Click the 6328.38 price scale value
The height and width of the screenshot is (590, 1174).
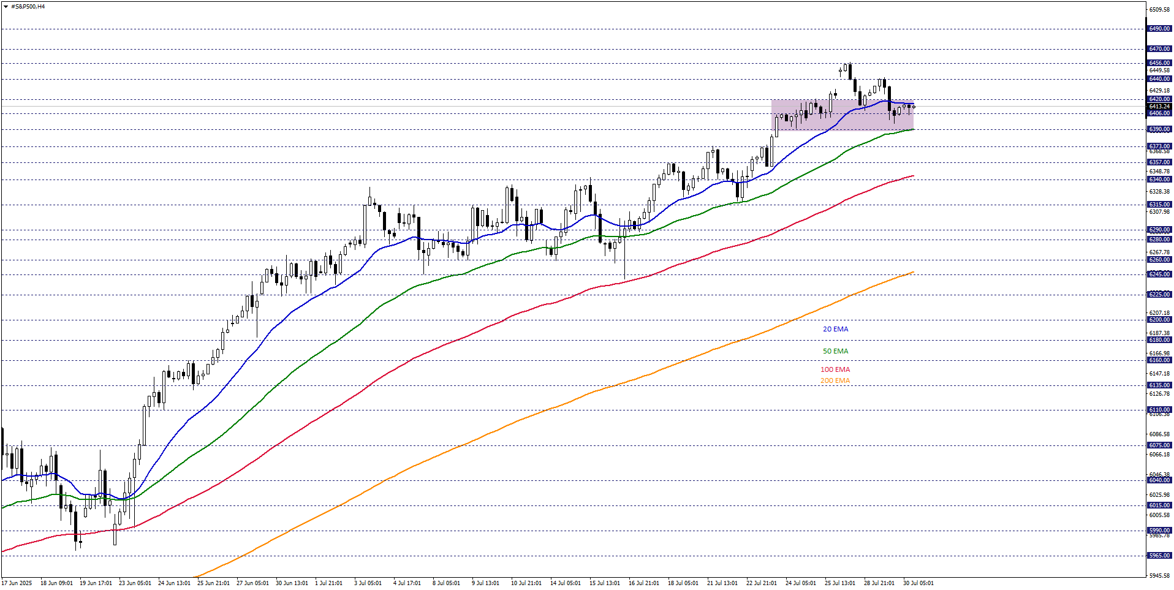pyautogui.click(x=1159, y=192)
